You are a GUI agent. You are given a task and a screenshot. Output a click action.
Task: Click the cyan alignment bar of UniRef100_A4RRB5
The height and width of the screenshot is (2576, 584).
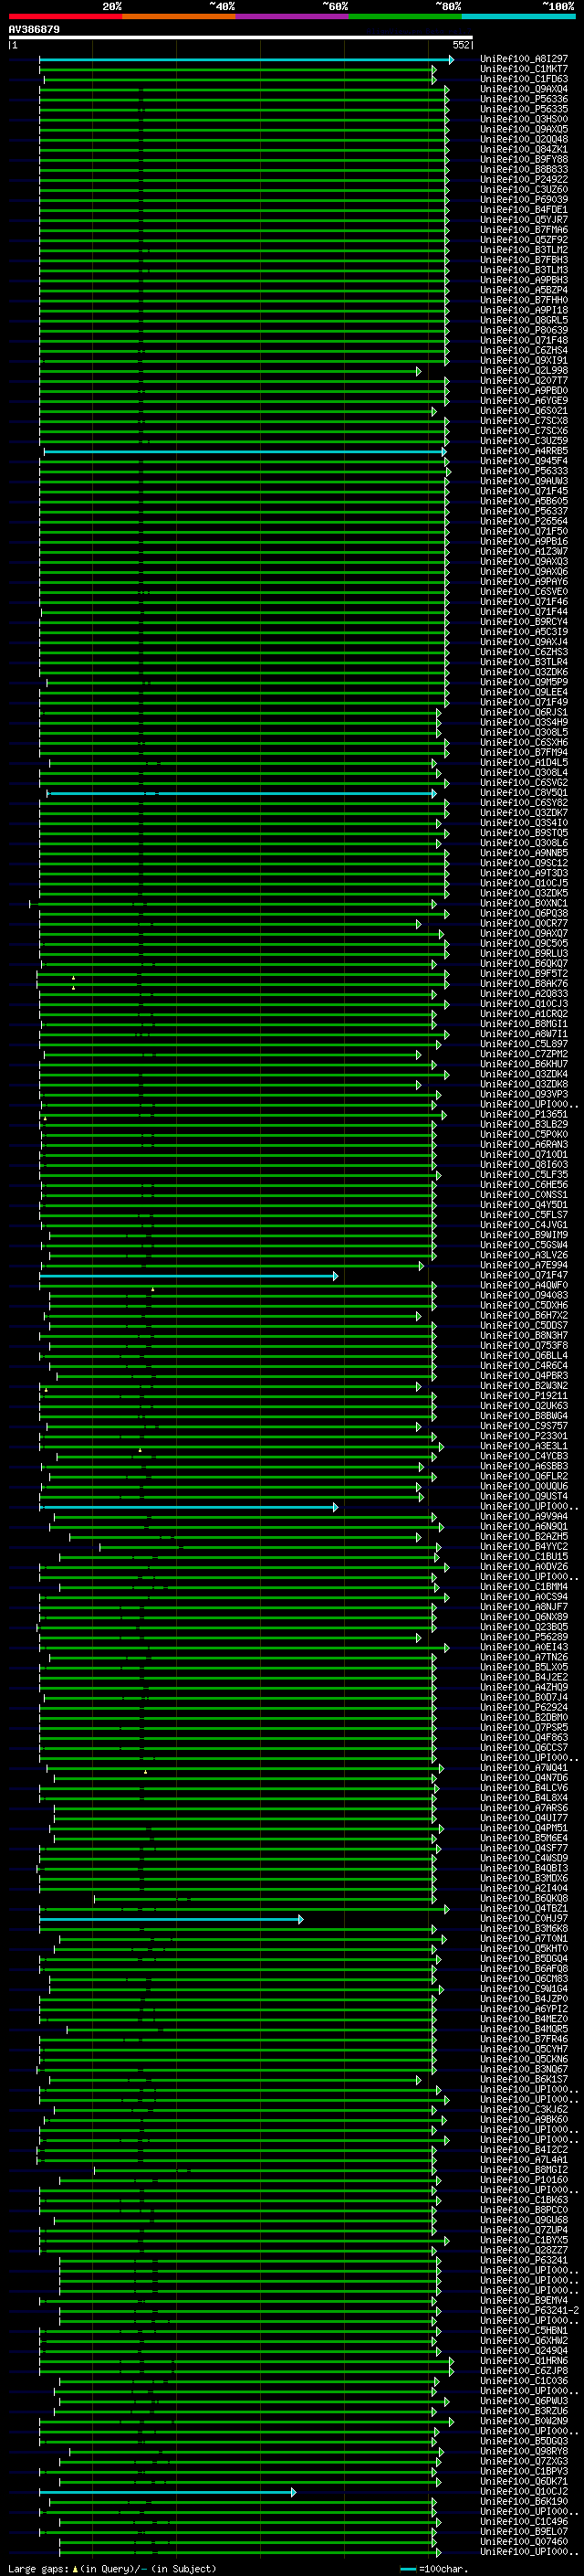(245, 452)
